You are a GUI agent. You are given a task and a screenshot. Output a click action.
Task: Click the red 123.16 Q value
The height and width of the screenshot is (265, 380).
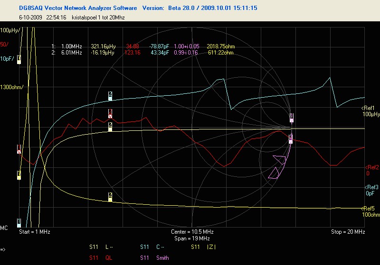(x=133, y=53)
